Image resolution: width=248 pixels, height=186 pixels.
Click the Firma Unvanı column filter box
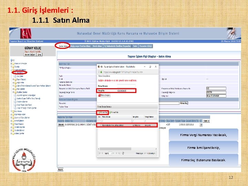point(116,121)
